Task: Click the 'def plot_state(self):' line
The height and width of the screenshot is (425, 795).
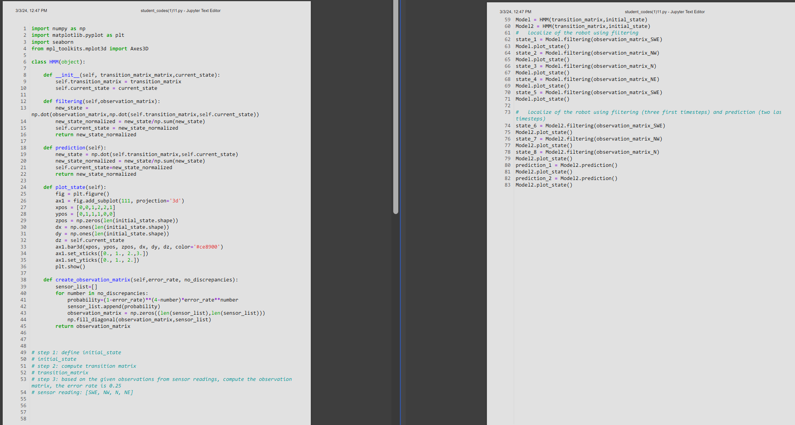Action: coord(74,187)
